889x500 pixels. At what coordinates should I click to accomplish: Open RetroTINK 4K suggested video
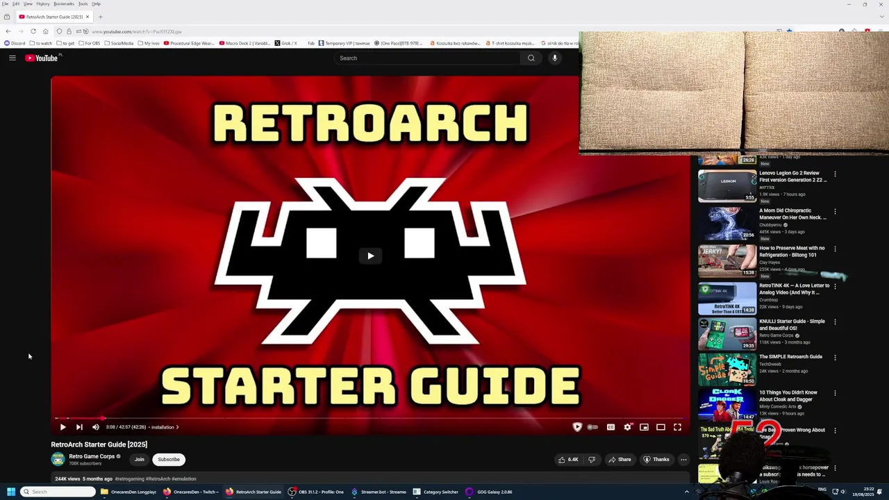[x=794, y=289]
